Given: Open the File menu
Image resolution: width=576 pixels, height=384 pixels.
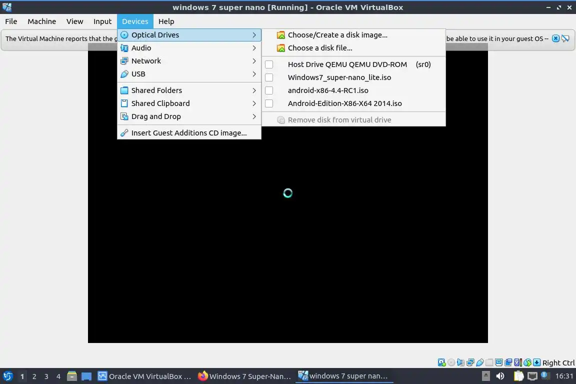Looking at the screenshot, I should (x=11, y=21).
